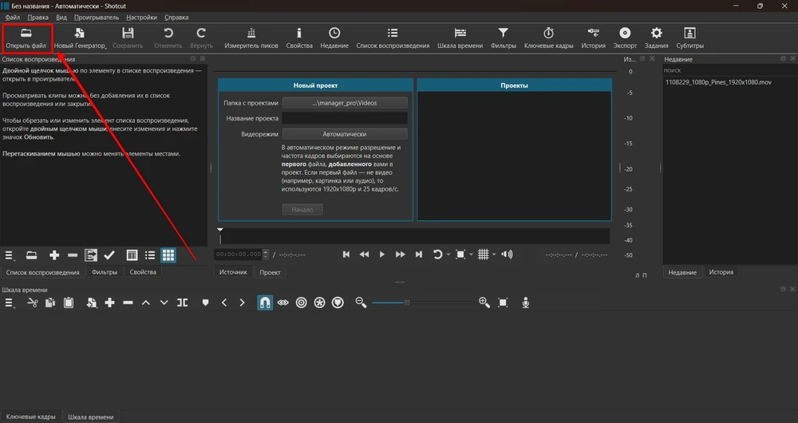Show the Шкала времени panel via toolbar icon
Screen dimensions: 798x423
(460, 38)
